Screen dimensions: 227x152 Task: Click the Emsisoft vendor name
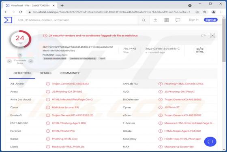pyautogui.click(x=16, y=115)
